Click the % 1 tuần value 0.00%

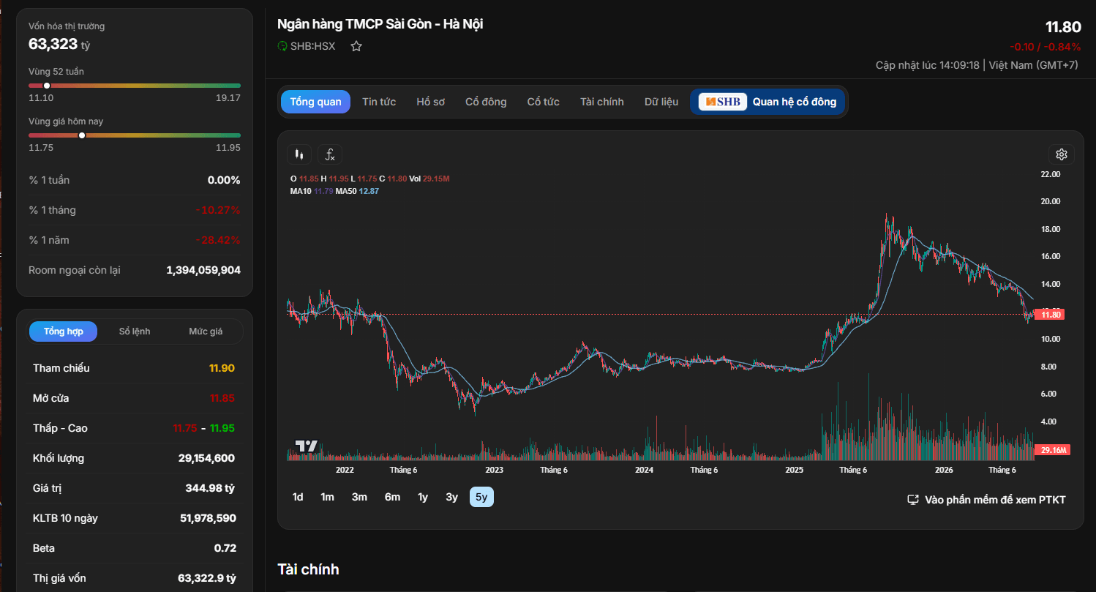coord(224,180)
